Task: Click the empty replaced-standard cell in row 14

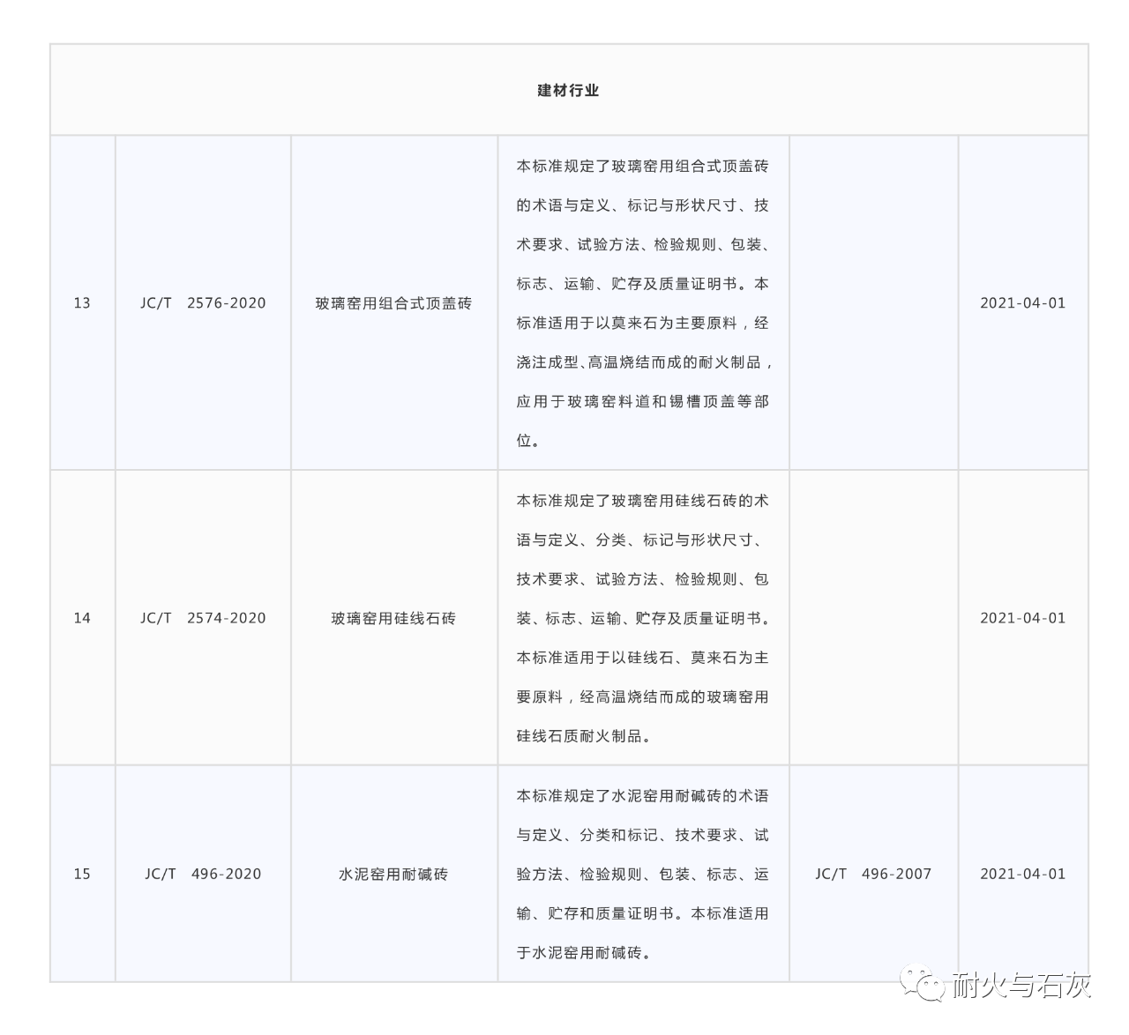Action: [x=873, y=618]
